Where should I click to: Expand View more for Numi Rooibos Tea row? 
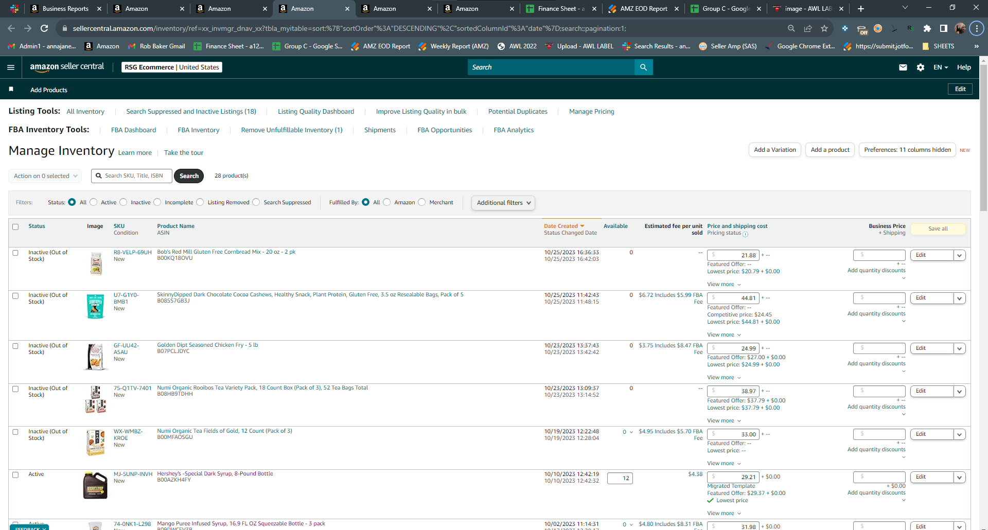click(x=724, y=421)
